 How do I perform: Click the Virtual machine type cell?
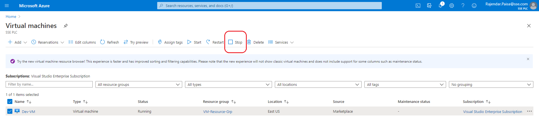tap(86, 111)
